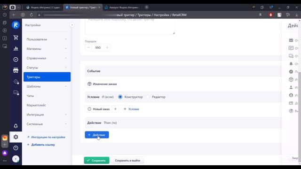Click the Добавить ссылку link
The height and width of the screenshot is (169, 301).
tap(41, 145)
